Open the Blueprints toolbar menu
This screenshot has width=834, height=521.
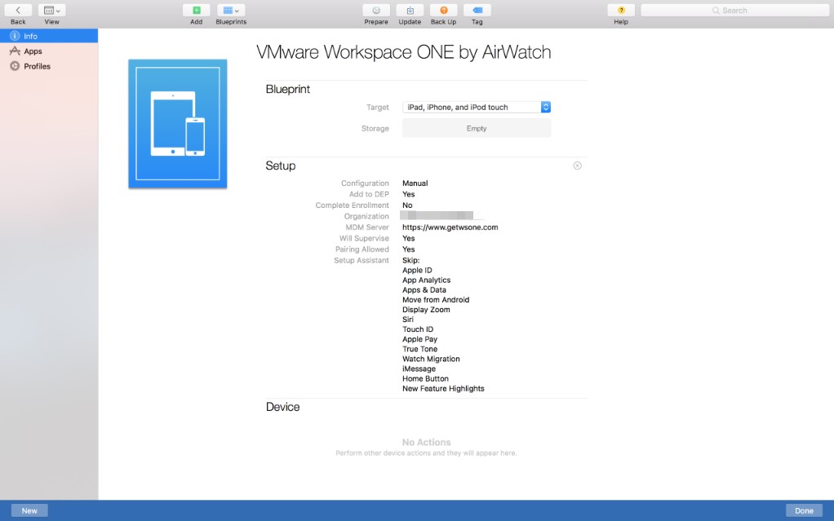(x=231, y=11)
